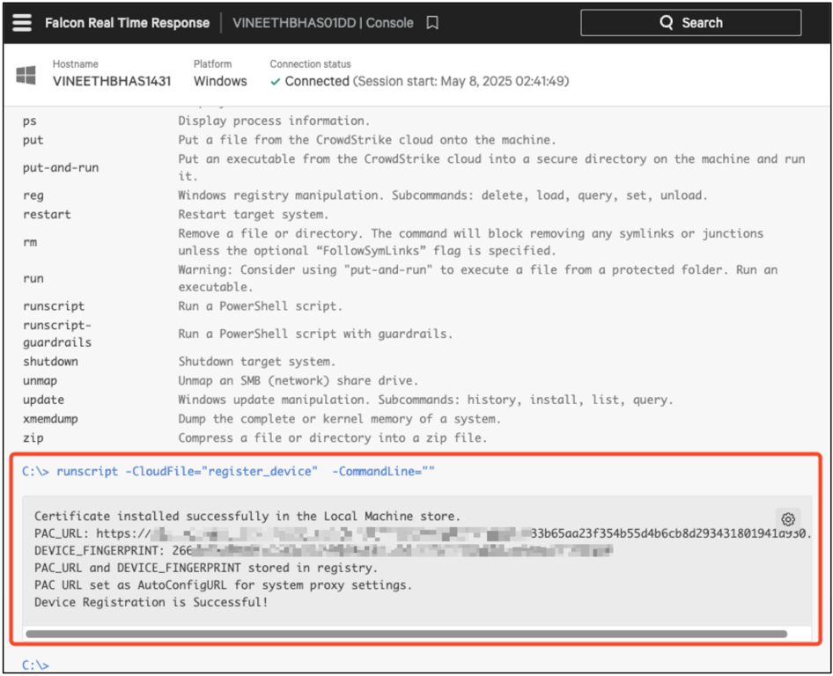Click the restart command name
833x676 pixels.
click(x=47, y=215)
